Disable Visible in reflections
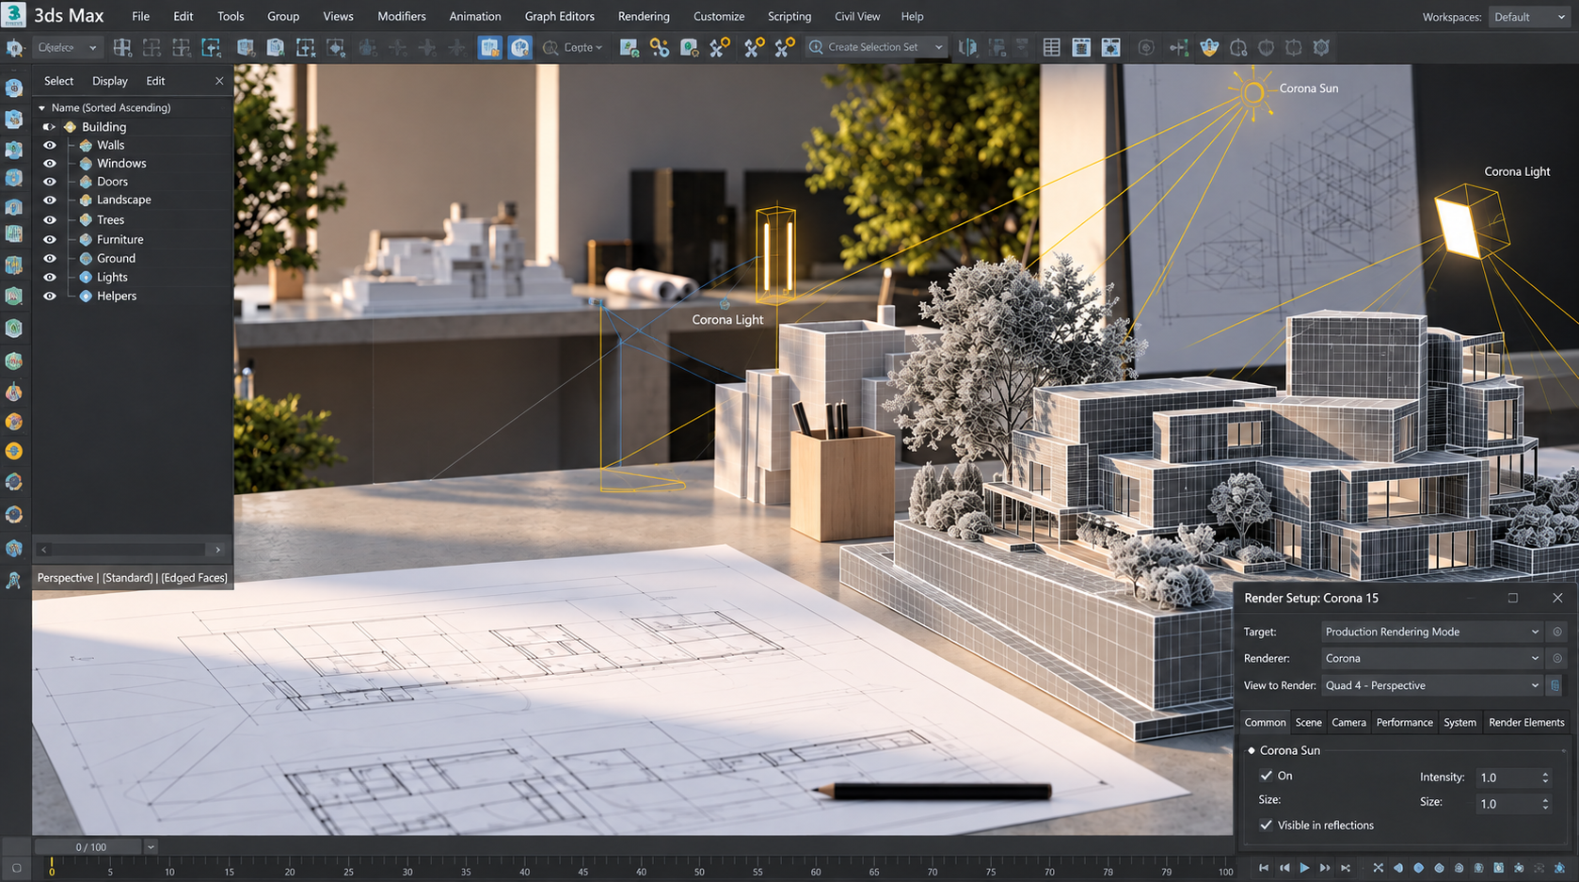Viewport: 1579px width, 882px height. (x=1267, y=826)
